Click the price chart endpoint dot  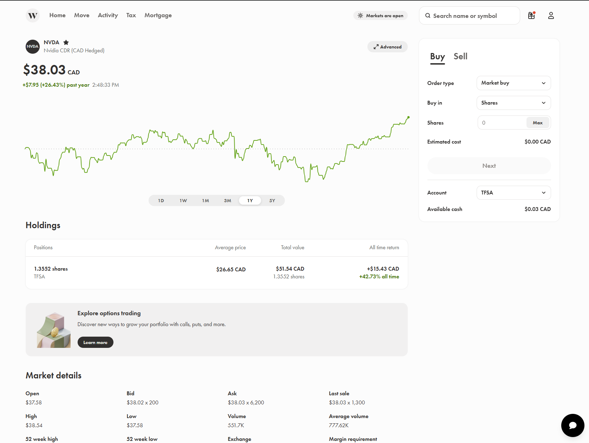[408, 117]
